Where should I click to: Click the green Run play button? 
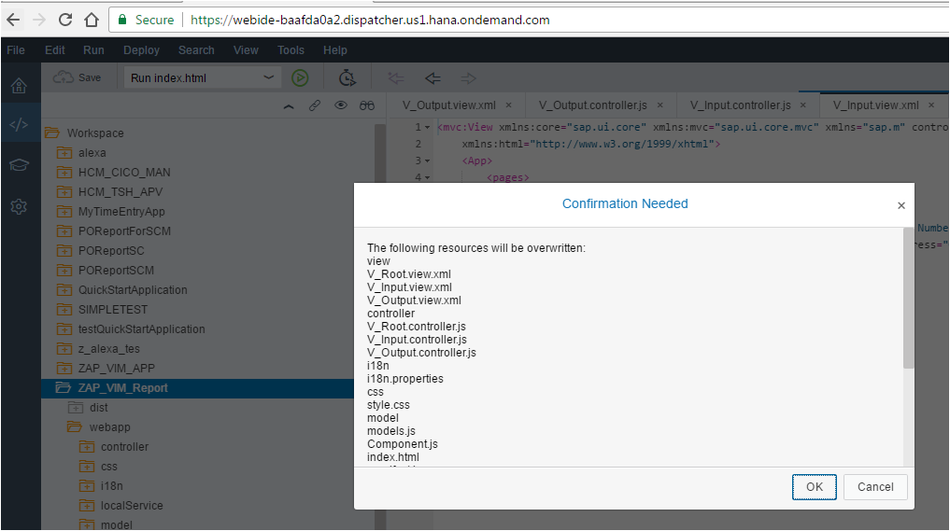click(300, 77)
